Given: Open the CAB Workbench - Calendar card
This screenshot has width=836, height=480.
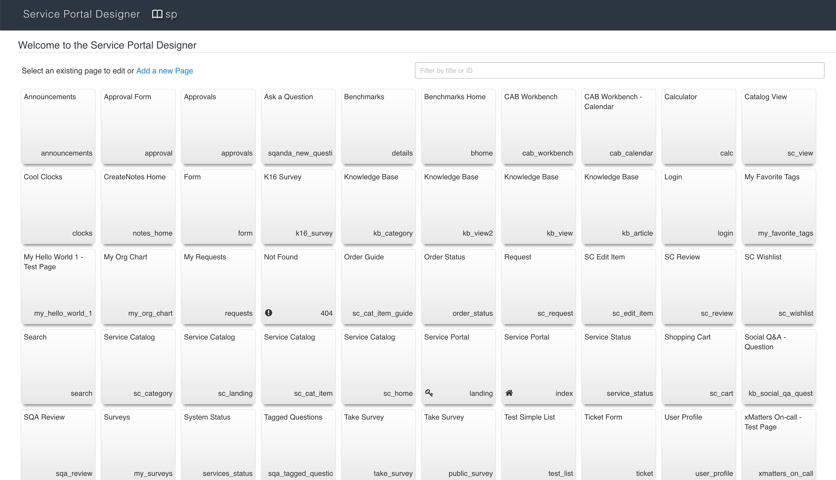Looking at the screenshot, I should [x=618, y=126].
